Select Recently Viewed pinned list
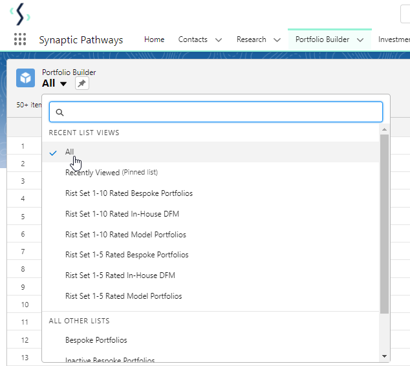This screenshot has height=366, width=410. (x=111, y=173)
